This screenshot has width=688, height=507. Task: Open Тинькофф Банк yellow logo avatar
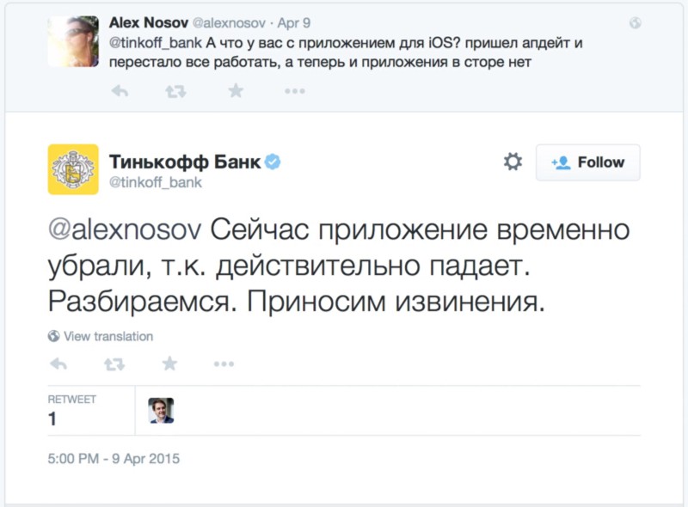pyautogui.click(x=73, y=169)
